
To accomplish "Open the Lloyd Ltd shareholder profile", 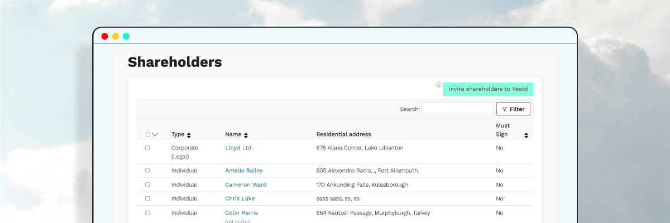I will pyautogui.click(x=238, y=148).
